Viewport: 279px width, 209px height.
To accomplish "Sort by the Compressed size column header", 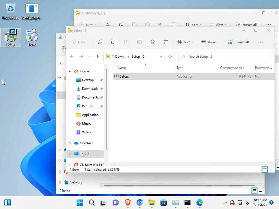I will click(x=232, y=68).
